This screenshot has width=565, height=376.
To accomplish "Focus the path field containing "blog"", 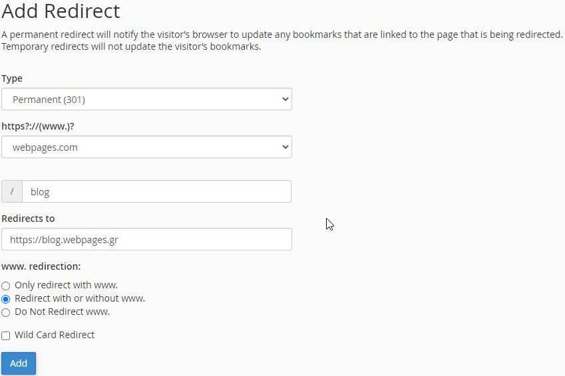I will point(156,192).
